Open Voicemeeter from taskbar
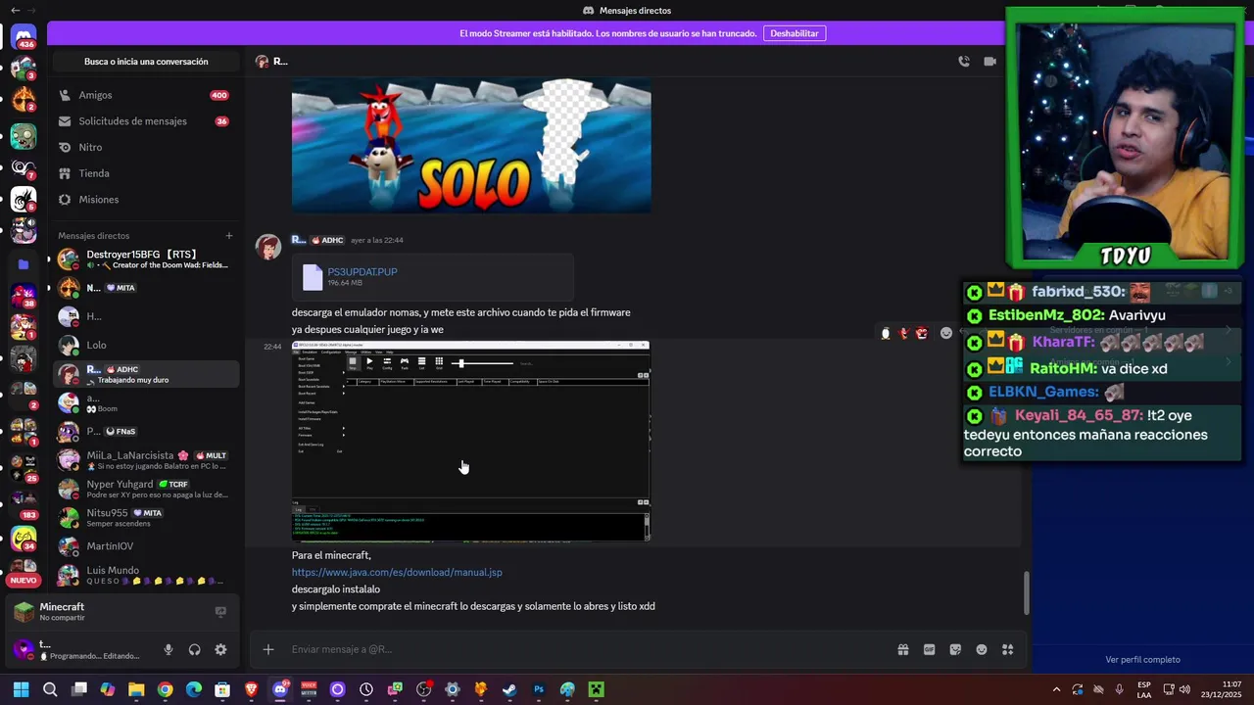 [309, 689]
